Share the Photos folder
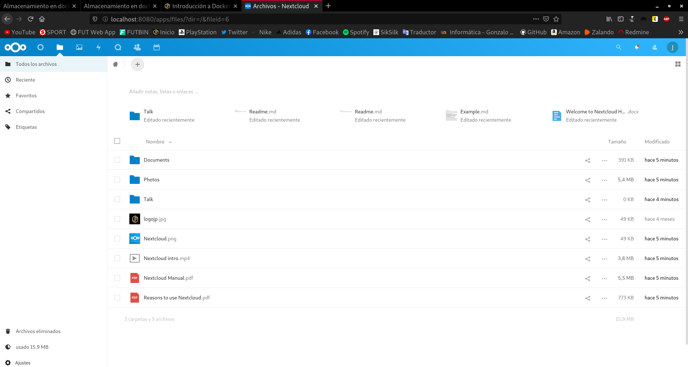 [x=588, y=180]
